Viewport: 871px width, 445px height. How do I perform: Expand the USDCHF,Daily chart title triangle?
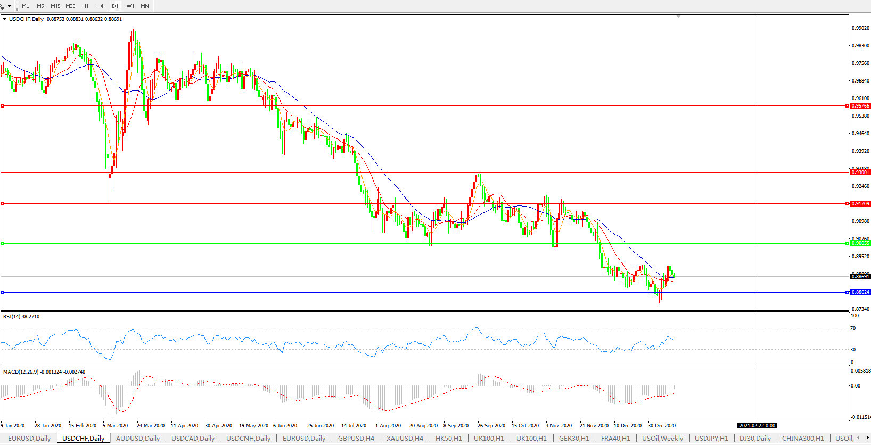click(5, 19)
